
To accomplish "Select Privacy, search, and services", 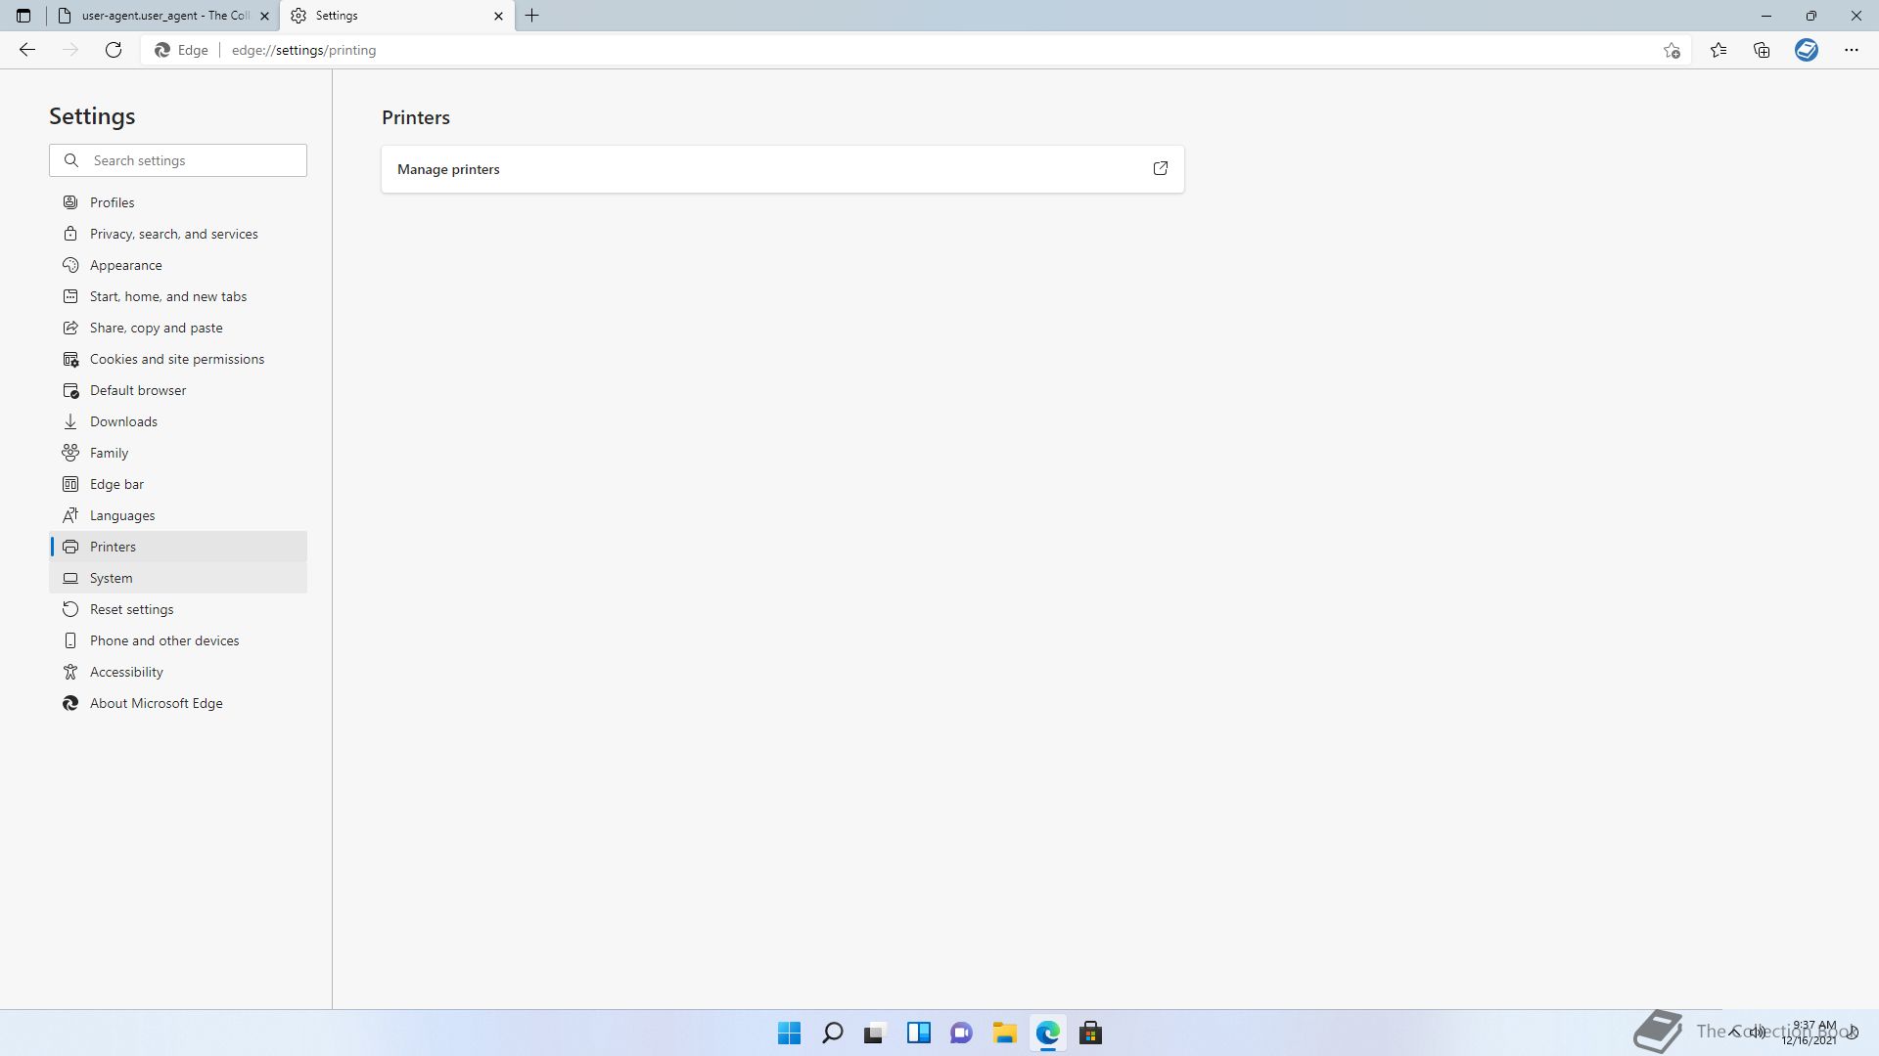I will pyautogui.click(x=173, y=234).
